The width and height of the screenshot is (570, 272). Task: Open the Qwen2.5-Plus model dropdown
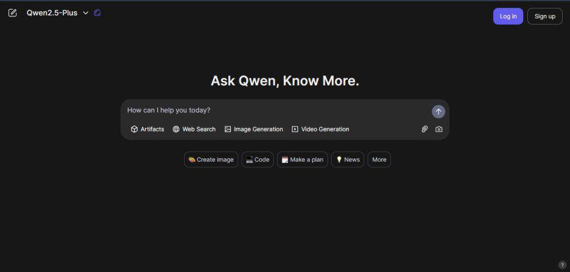58,13
